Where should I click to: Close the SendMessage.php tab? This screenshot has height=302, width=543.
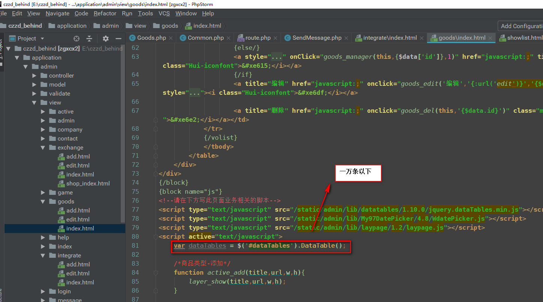coord(346,38)
